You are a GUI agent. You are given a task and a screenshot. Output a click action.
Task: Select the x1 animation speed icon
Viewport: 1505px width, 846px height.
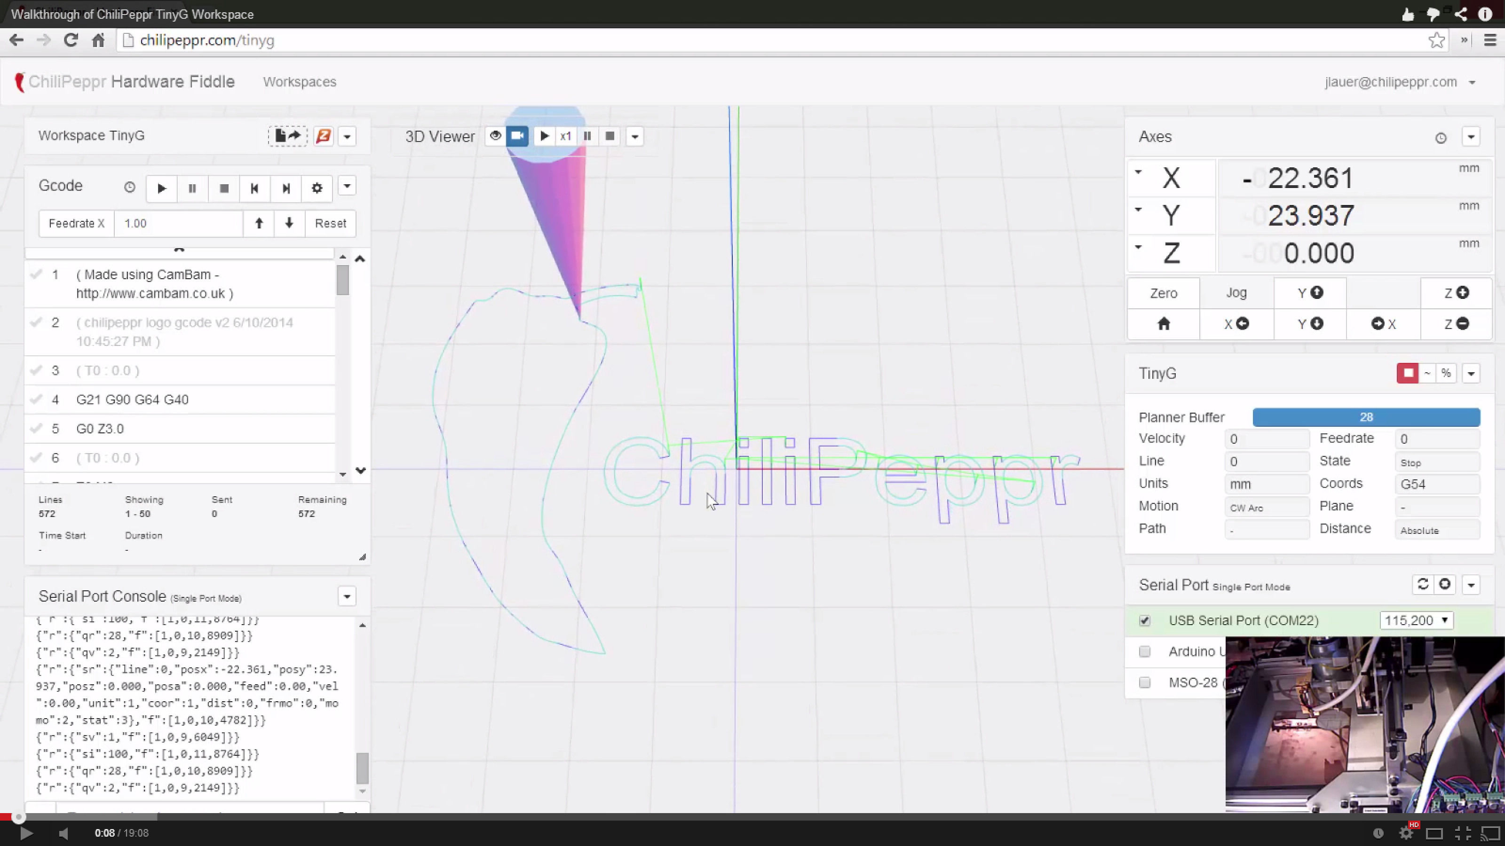tap(565, 135)
